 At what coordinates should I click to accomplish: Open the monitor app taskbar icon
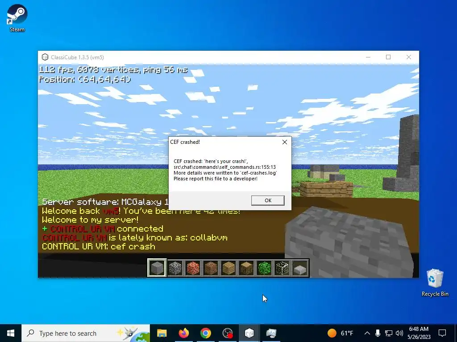point(271,333)
